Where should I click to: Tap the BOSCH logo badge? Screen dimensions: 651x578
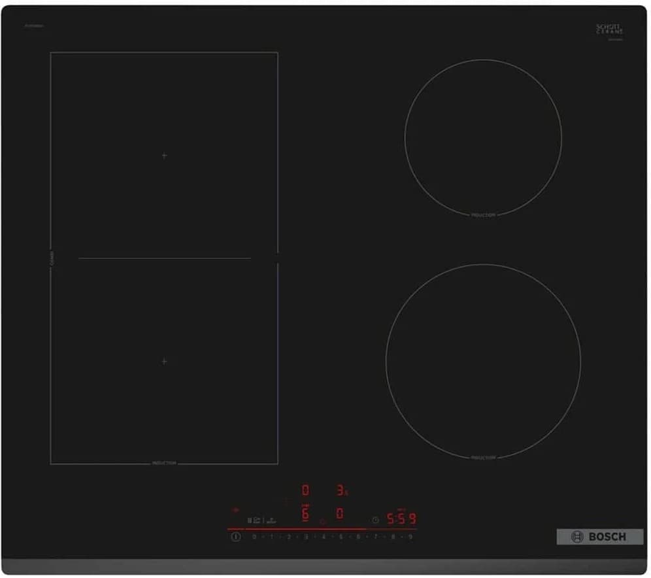[x=599, y=537]
